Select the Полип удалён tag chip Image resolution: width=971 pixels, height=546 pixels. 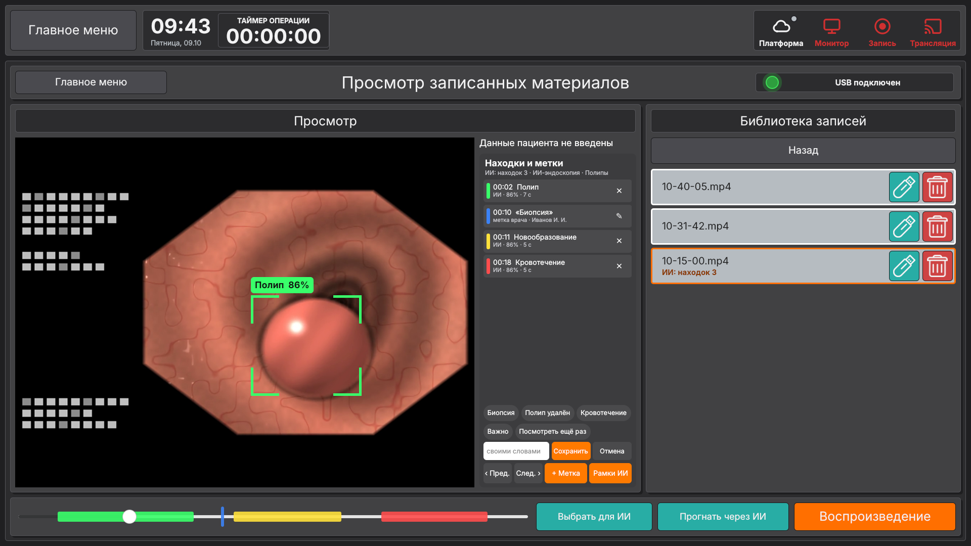coord(547,413)
